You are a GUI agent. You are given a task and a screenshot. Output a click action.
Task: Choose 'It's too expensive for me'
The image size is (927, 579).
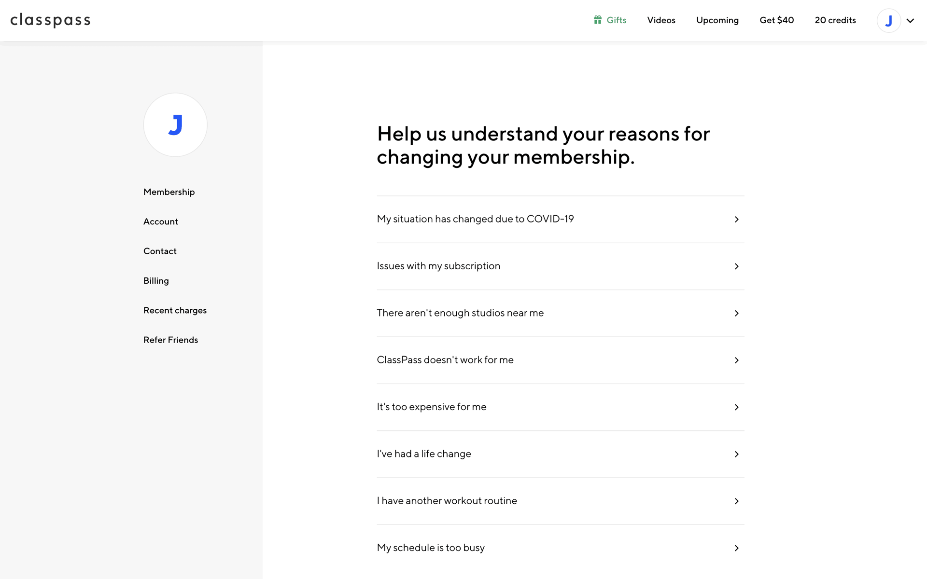560,407
